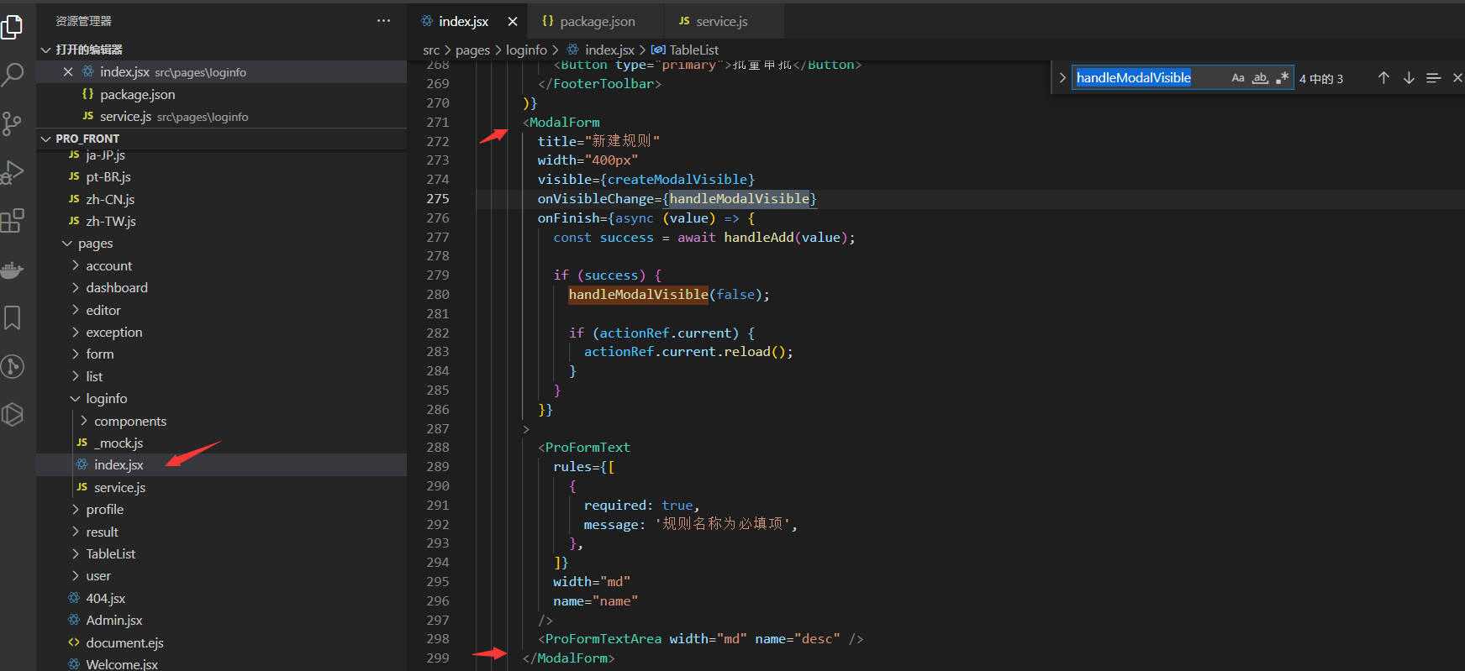
Task: Select service.js in open editors
Action: point(222,117)
